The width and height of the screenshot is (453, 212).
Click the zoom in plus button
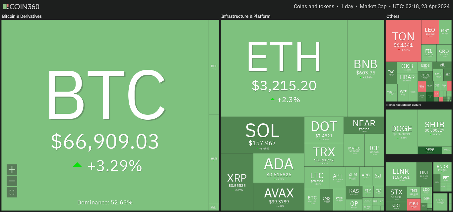12,170
